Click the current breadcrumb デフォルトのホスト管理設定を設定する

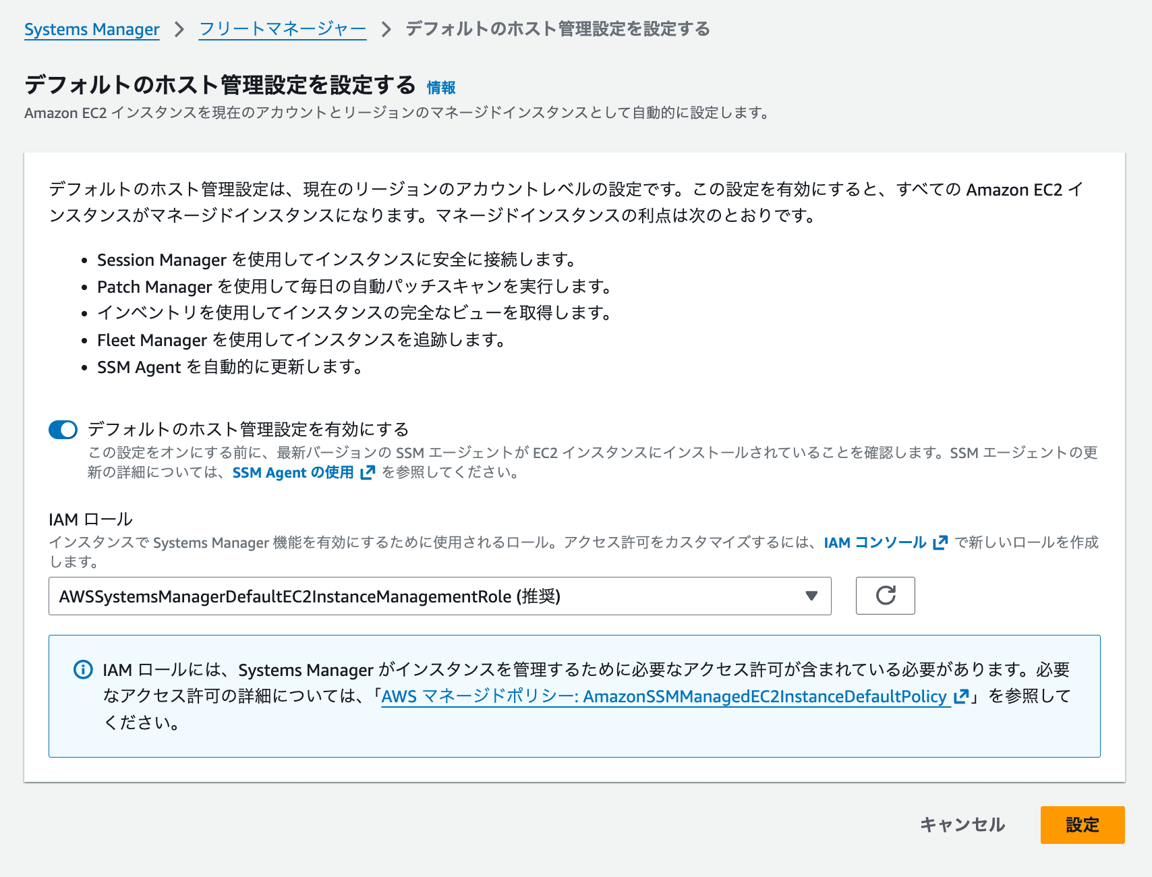(x=557, y=29)
